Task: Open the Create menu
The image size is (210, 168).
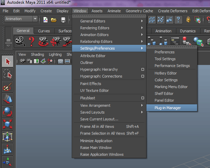Action: point(46,11)
